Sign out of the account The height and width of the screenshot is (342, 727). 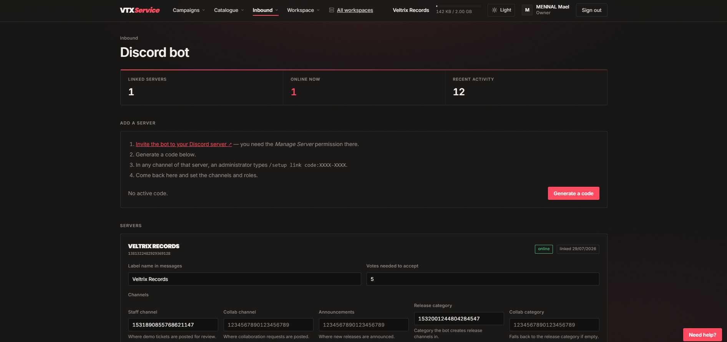[x=591, y=10]
